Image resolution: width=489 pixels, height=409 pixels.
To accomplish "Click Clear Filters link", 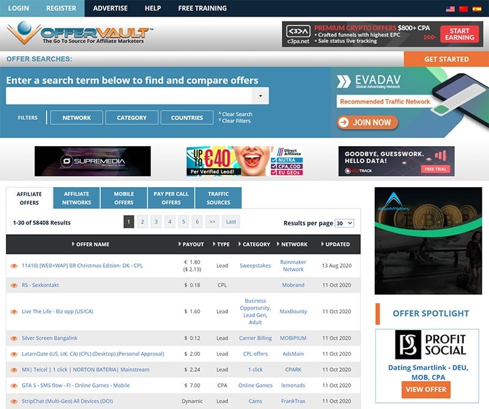I will point(235,120).
